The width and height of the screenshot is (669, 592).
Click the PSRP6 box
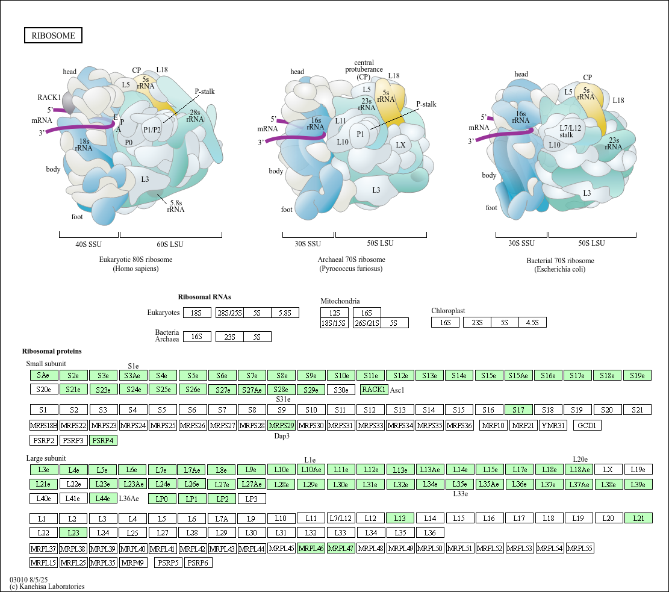click(x=198, y=562)
